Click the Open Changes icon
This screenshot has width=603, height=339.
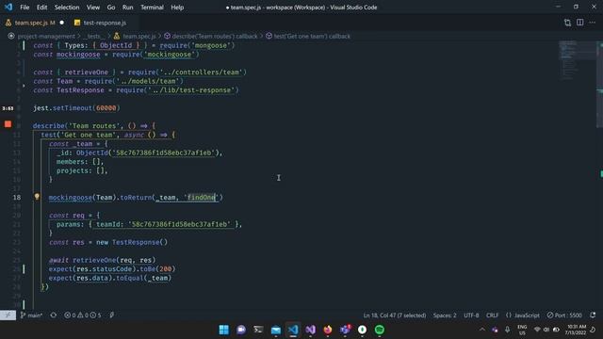coord(567,23)
